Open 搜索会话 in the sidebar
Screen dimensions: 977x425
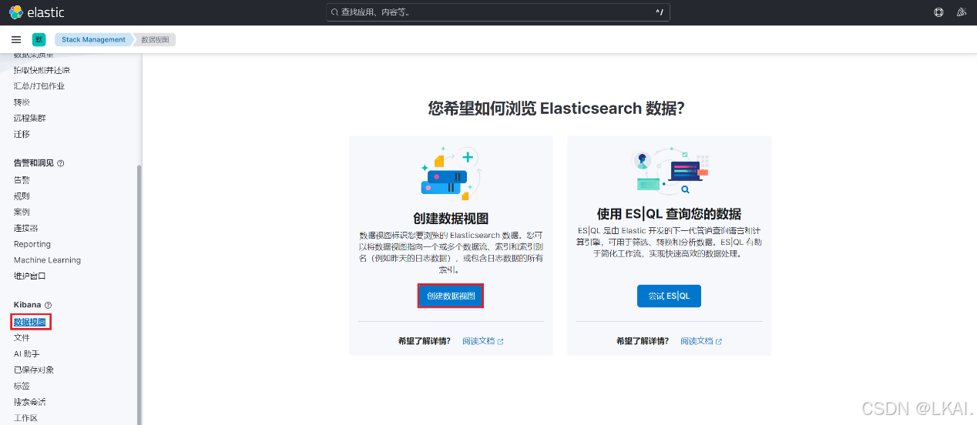point(30,402)
